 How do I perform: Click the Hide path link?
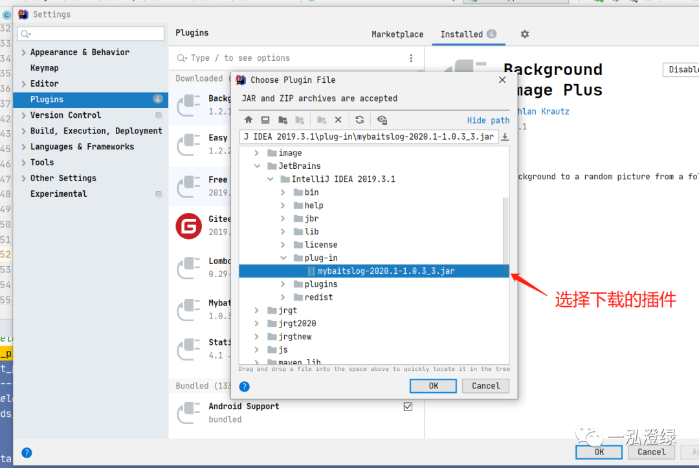[488, 120]
